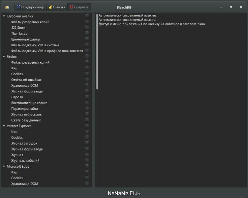248x198 pixels.
Task: Tick the Firefox group checkbox
Action: click(x=87, y=56)
